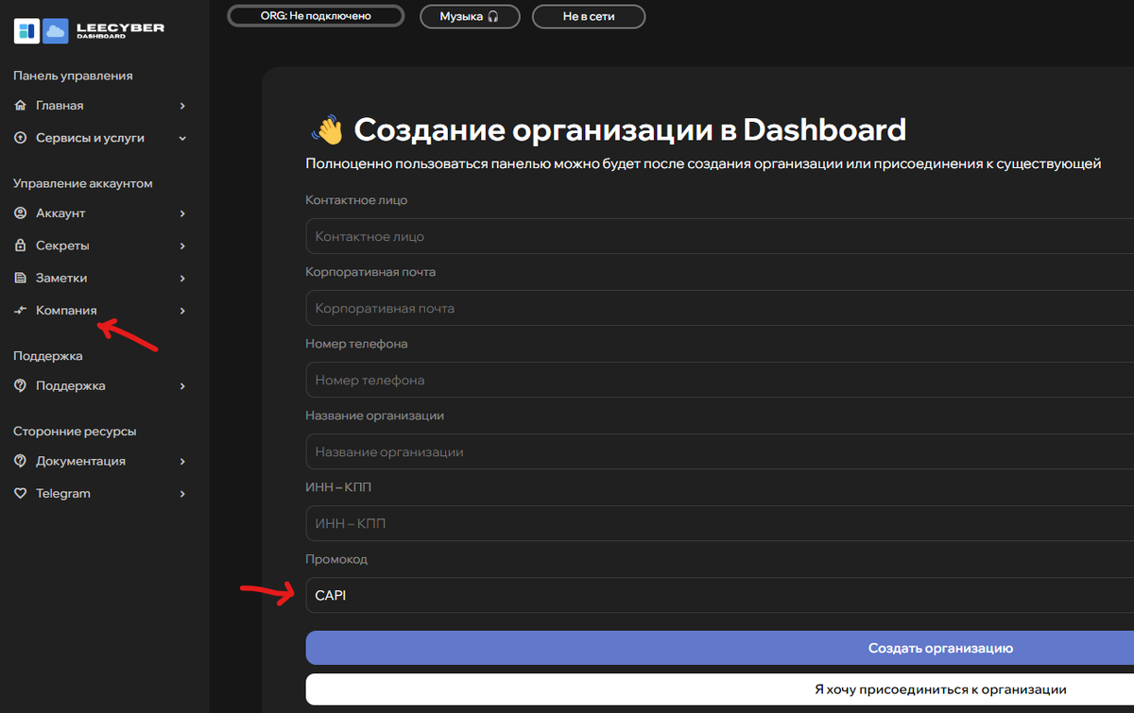Click the help icon beside Документация

click(x=20, y=461)
